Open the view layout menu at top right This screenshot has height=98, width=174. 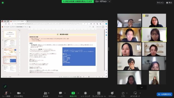[169, 3]
